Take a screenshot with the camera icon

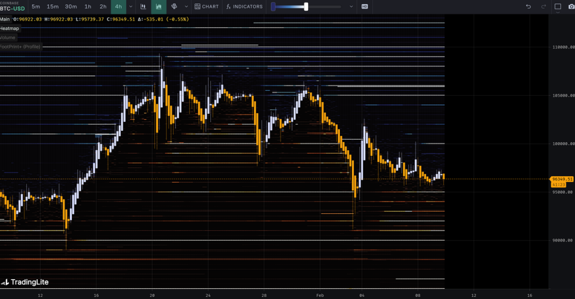[x=571, y=6]
